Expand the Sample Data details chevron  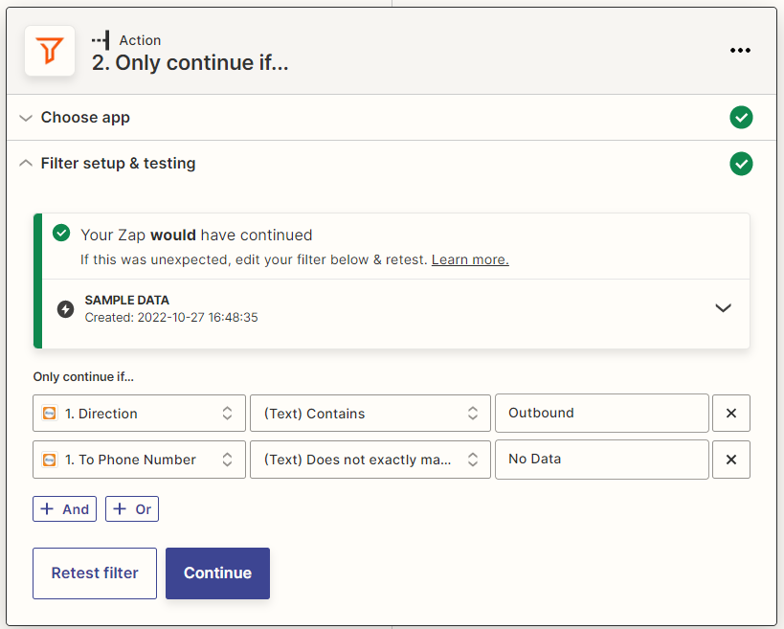(x=724, y=307)
